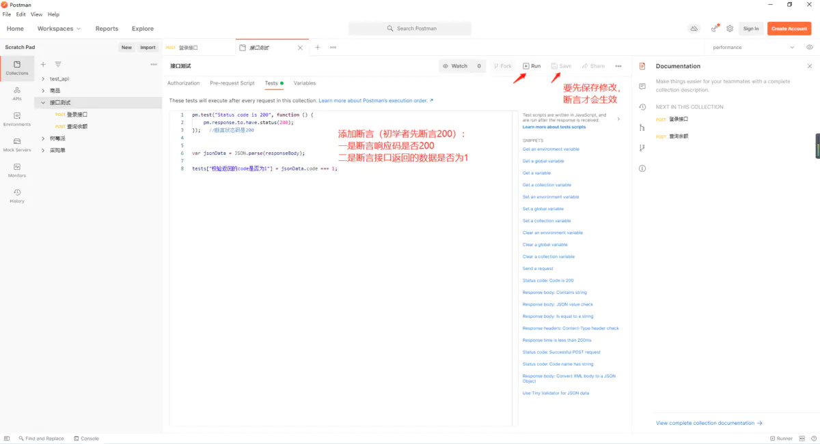Screen dimensions: 820x444
Task: Open the Collections sidebar panel
Action: (17, 68)
